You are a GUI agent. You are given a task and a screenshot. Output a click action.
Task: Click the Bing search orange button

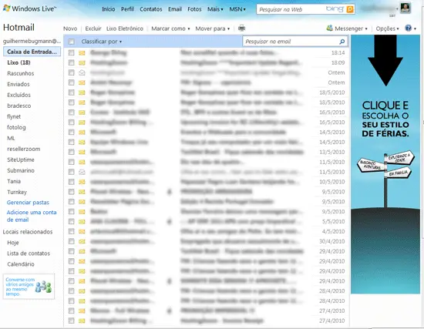350,9
